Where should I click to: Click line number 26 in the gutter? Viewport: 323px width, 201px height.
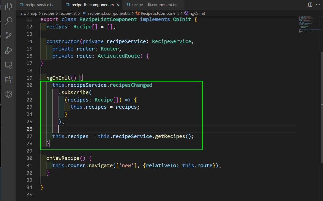[29, 129]
